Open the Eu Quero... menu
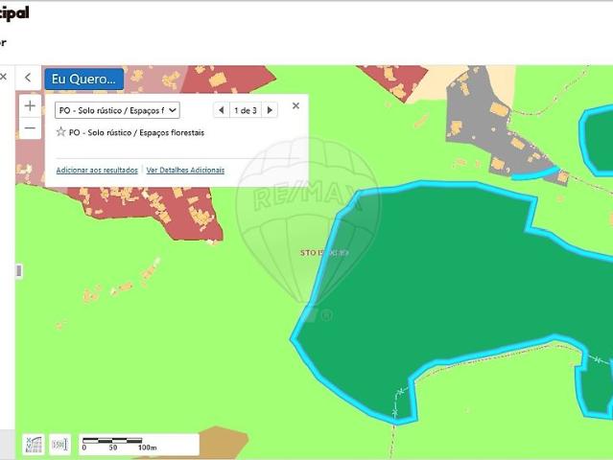 pos(83,79)
